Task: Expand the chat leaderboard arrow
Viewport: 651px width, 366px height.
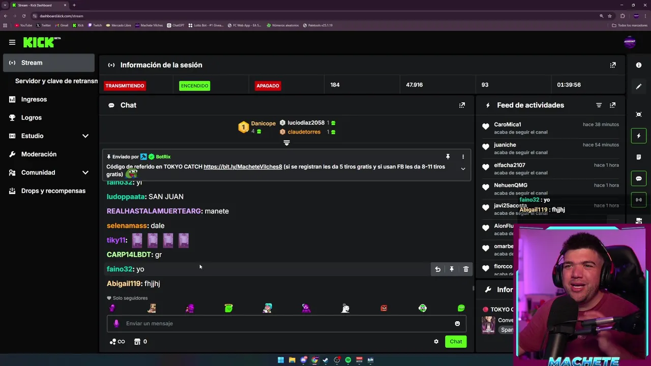Action: (x=286, y=143)
